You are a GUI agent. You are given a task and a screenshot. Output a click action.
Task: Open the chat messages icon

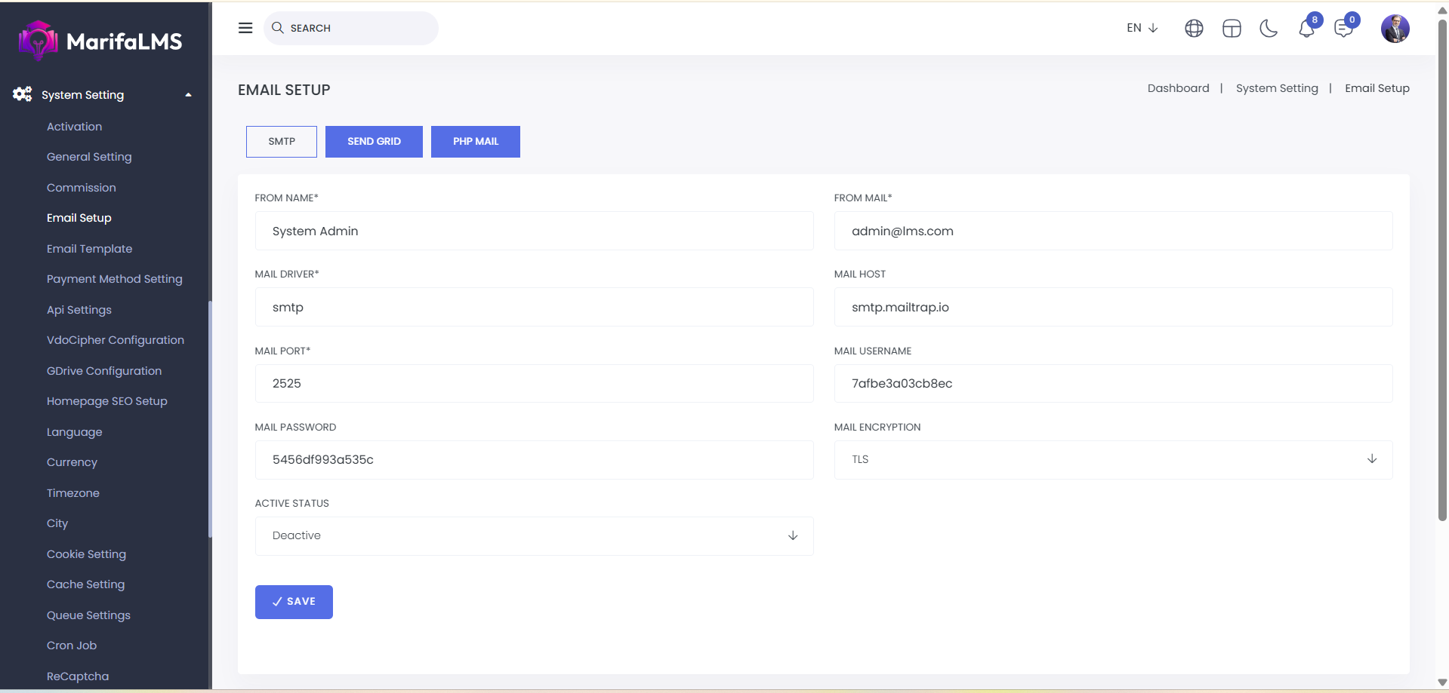coord(1343,29)
